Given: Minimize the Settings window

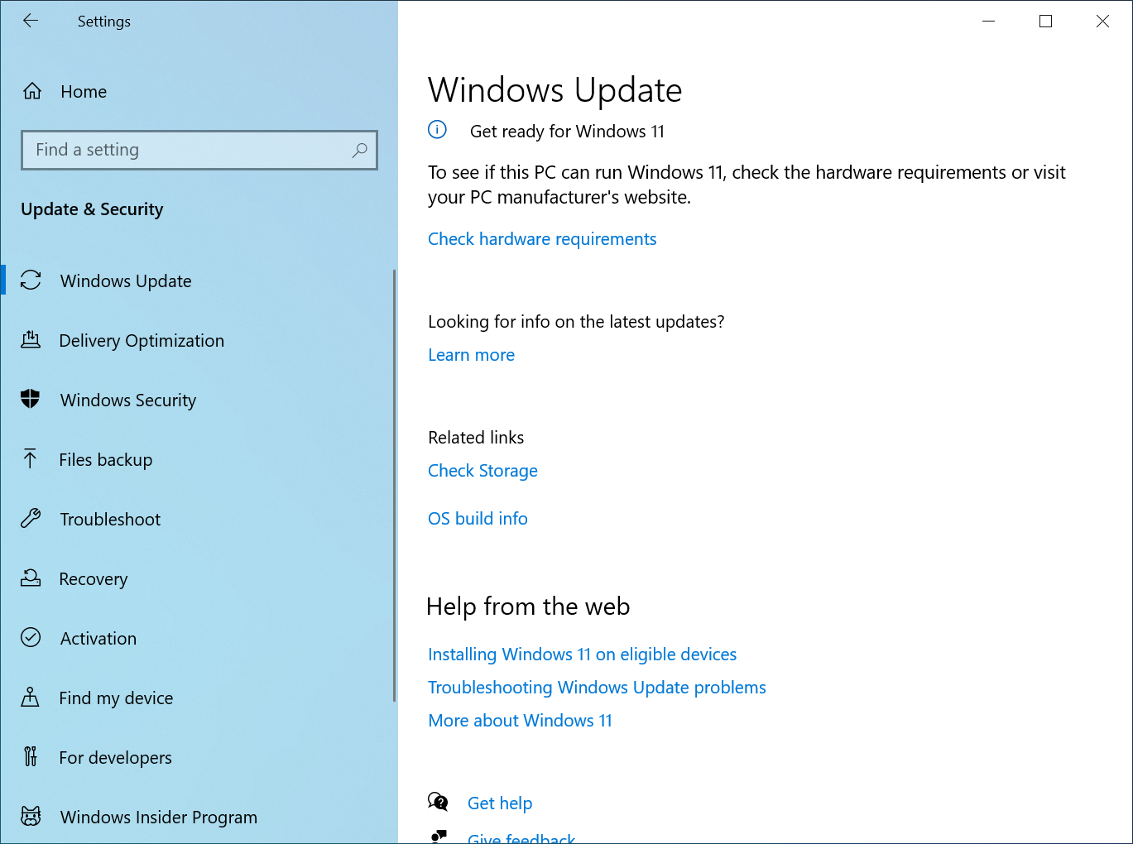Looking at the screenshot, I should point(988,22).
